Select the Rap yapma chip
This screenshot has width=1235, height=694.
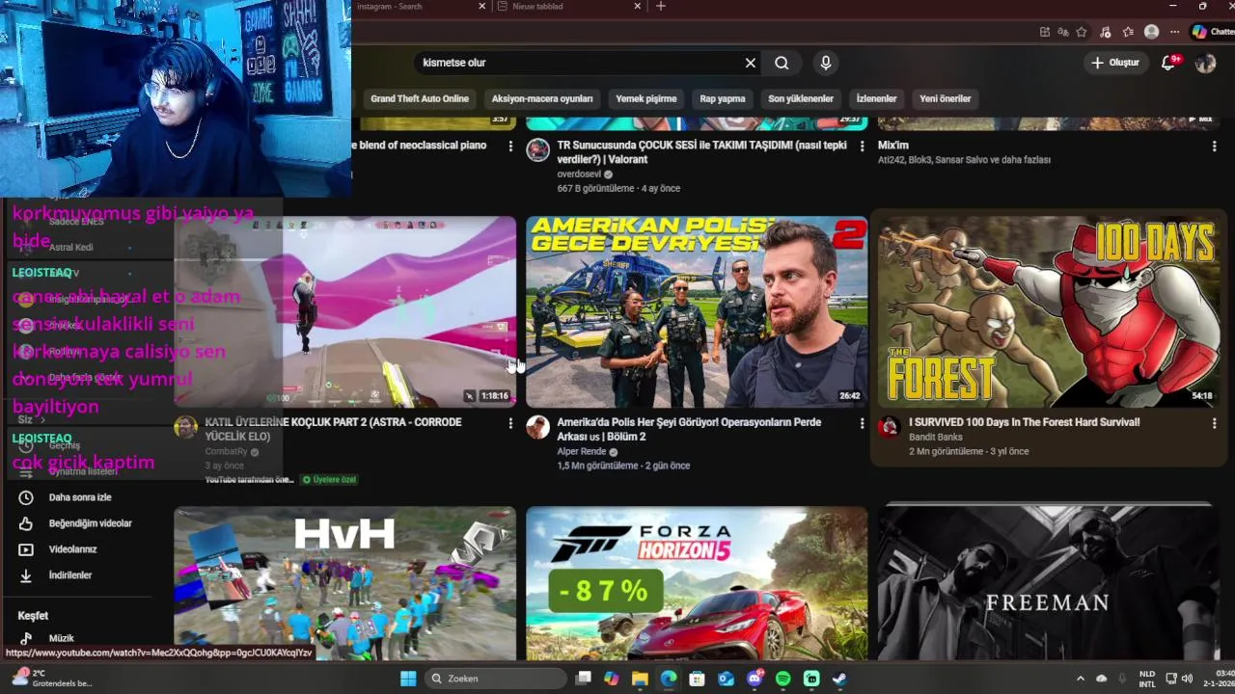723,98
